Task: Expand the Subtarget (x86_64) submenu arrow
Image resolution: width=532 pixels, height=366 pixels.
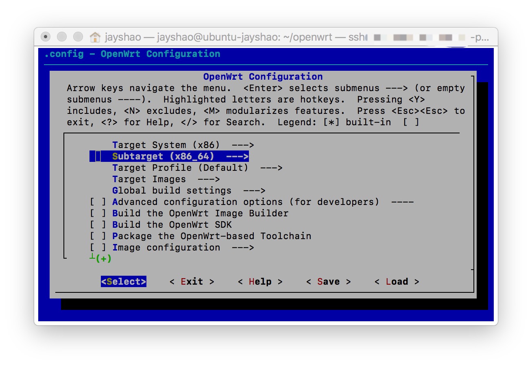Action: point(237,157)
